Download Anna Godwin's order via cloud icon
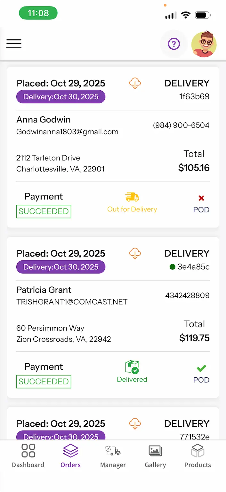Image resolution: width=226 pixels, height=492 pixels. tap(135, 83)
